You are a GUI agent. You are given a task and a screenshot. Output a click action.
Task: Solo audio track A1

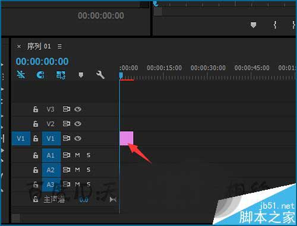point(89,155)
